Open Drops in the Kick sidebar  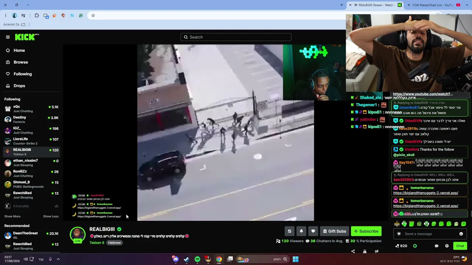click(19, 86)
